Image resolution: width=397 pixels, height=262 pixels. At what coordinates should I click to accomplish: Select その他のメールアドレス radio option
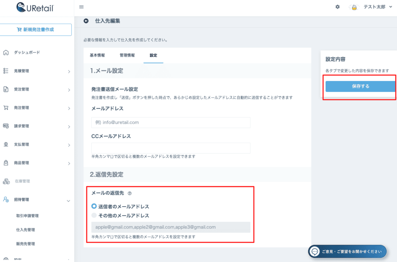click(x=94, y=215)
